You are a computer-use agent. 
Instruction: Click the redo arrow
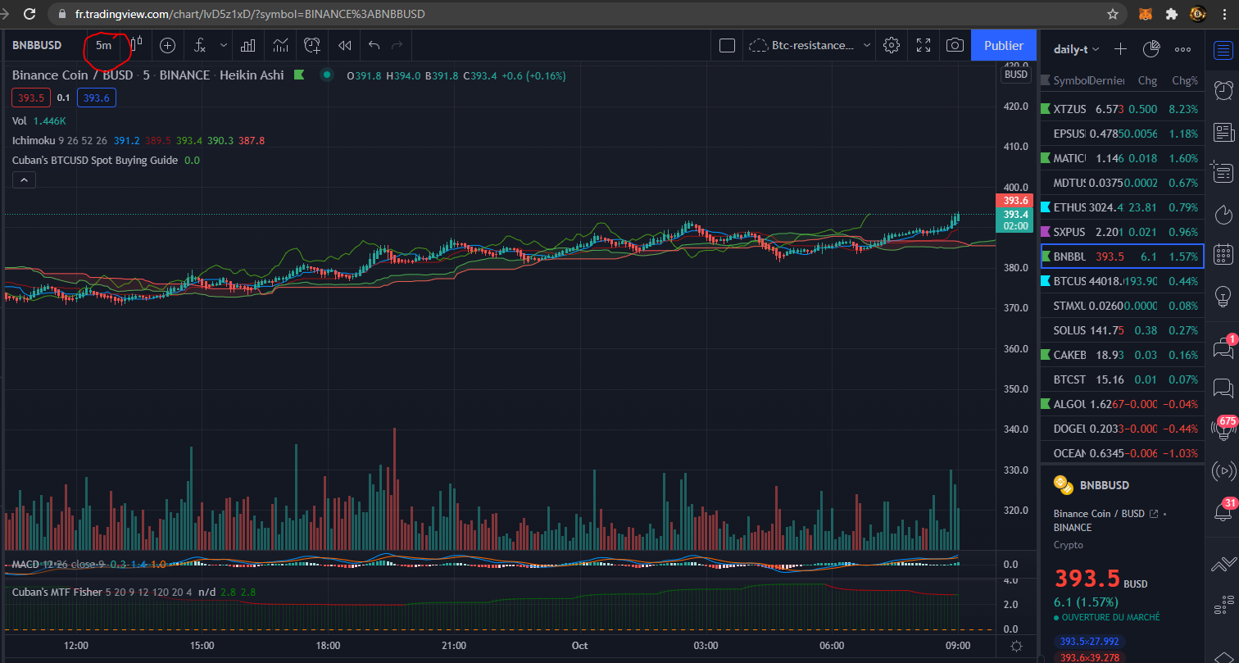(397, 45)
